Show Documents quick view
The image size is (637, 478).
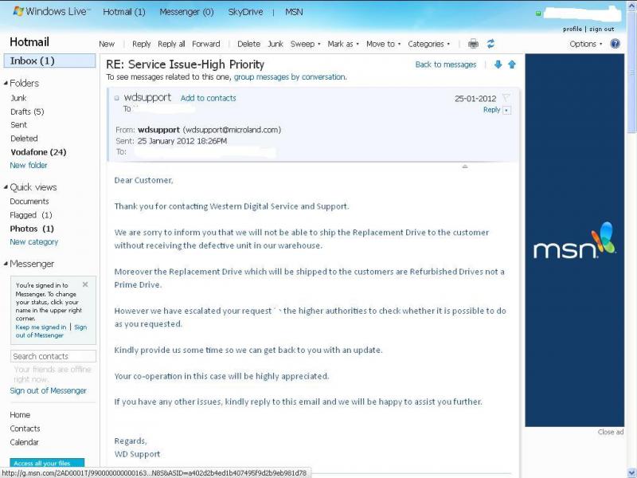click(29, 202)
